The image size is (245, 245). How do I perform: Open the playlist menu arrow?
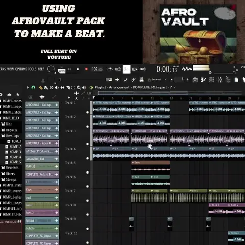[x=28, y=87]
